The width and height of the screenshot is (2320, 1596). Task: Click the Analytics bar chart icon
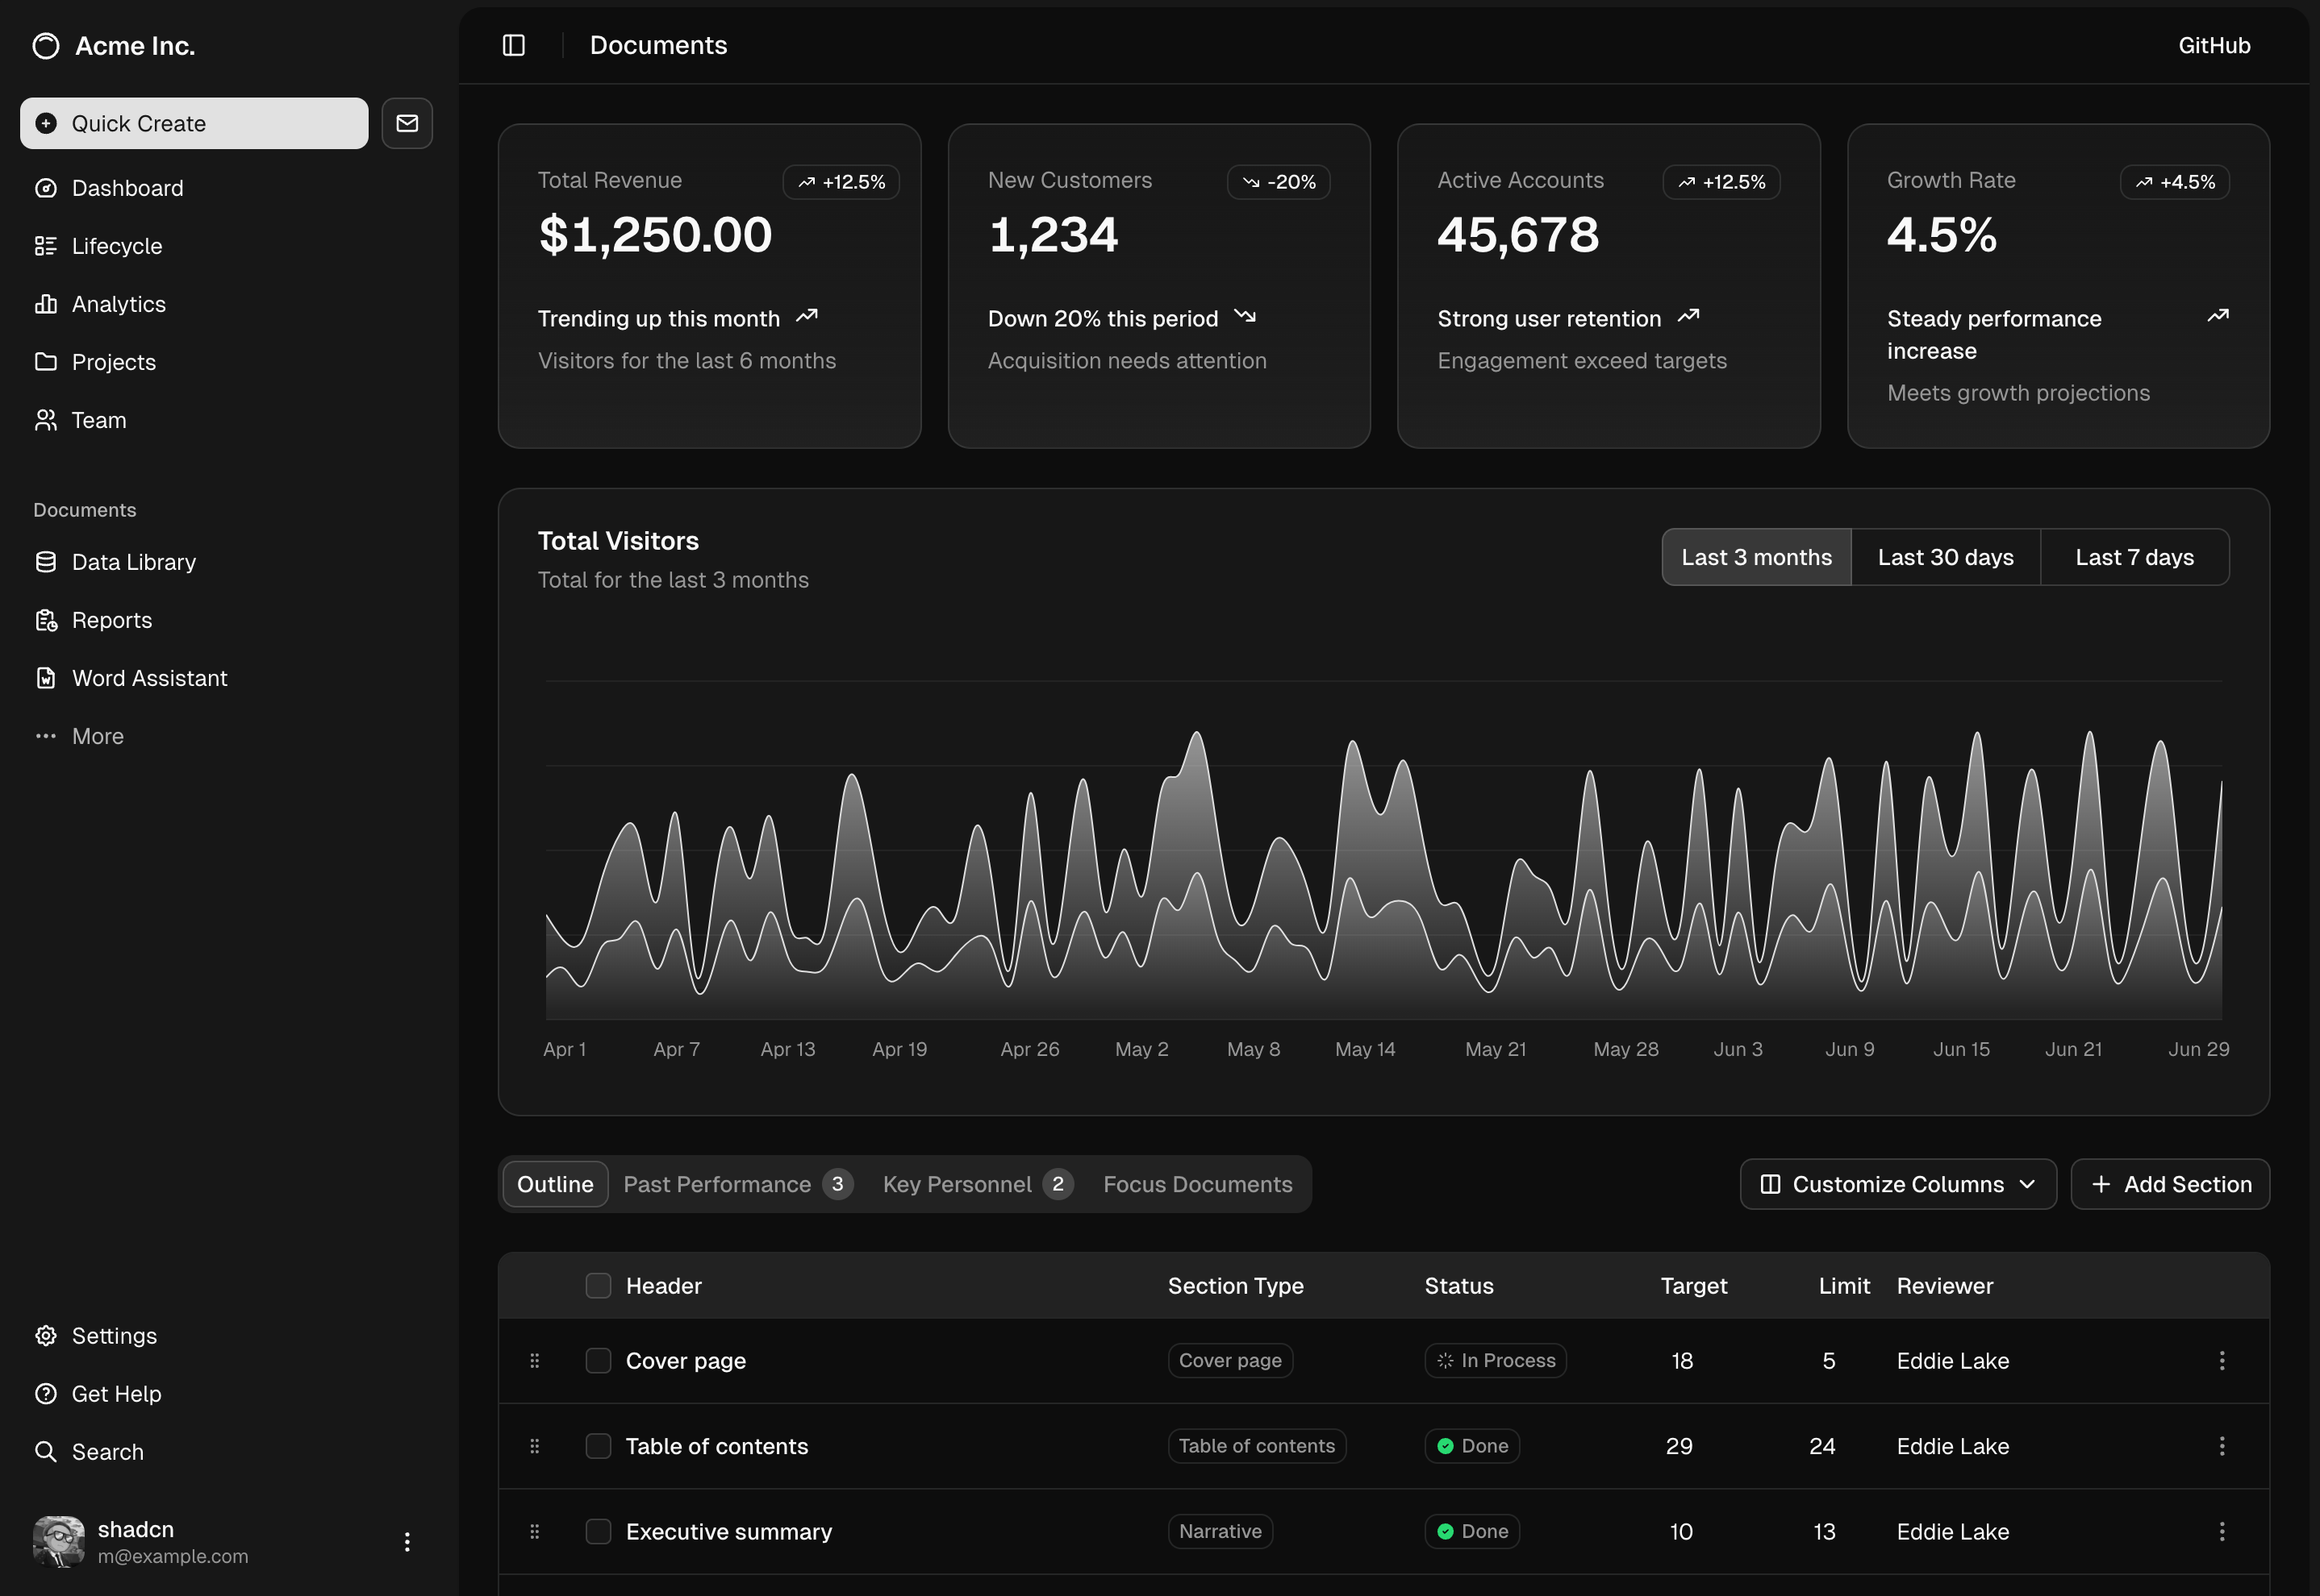[x=46, y=304]
